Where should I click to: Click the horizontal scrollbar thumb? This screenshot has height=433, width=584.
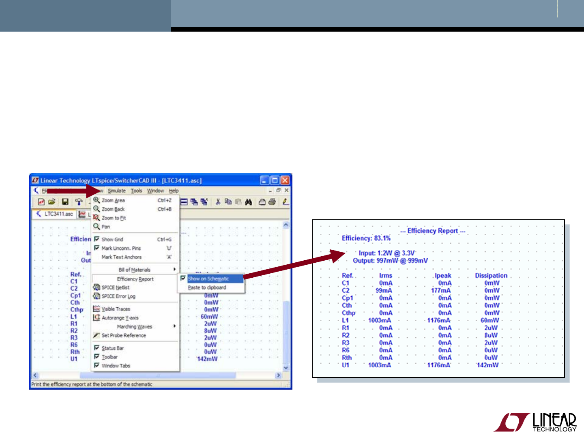(x=158, y=375)
